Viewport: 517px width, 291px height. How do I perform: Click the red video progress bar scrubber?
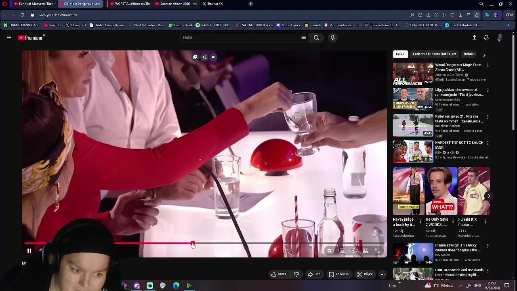pos(193,244)
